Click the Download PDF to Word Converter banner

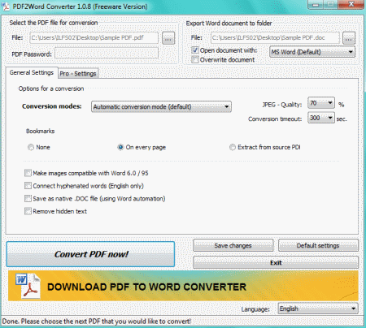[183, 286]
